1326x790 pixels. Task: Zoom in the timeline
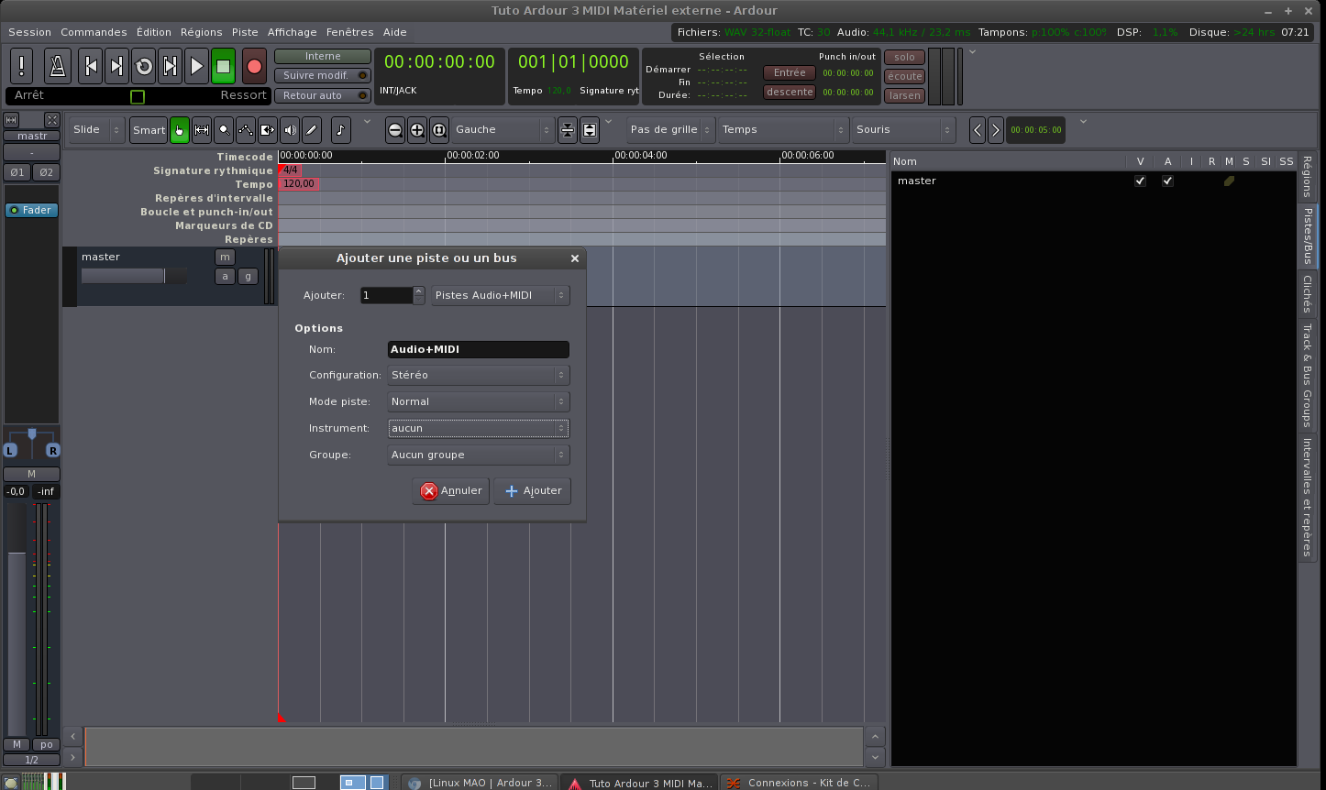pyautogui.click(x=417, y=130)
